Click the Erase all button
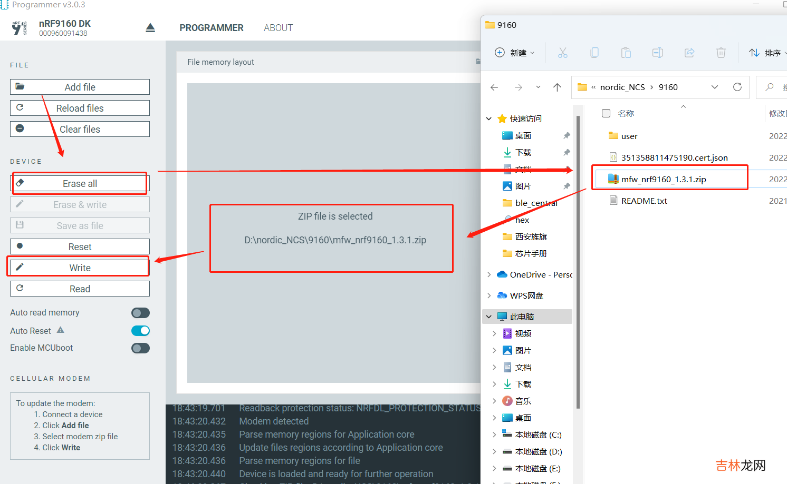 tap(80, 183)
